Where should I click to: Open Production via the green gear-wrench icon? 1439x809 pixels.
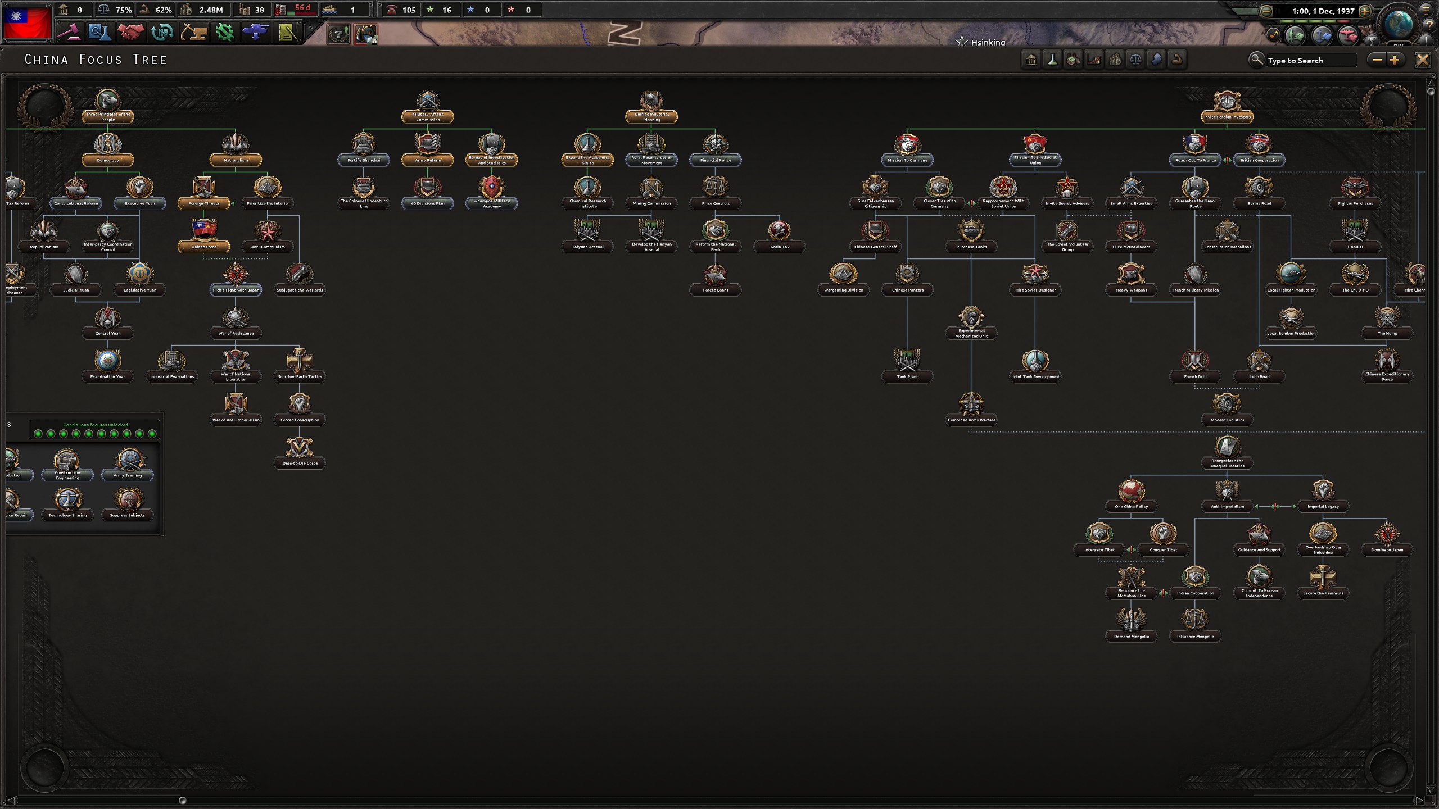[225, 32]
